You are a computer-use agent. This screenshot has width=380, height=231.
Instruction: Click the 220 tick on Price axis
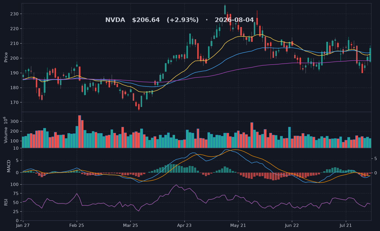(14, 29)
